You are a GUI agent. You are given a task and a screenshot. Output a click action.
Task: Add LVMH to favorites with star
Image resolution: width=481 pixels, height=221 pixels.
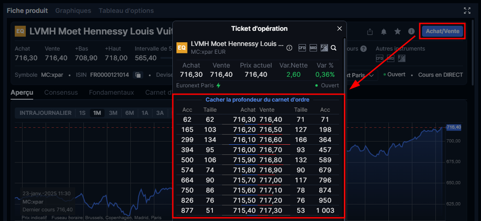pos(398,31)
